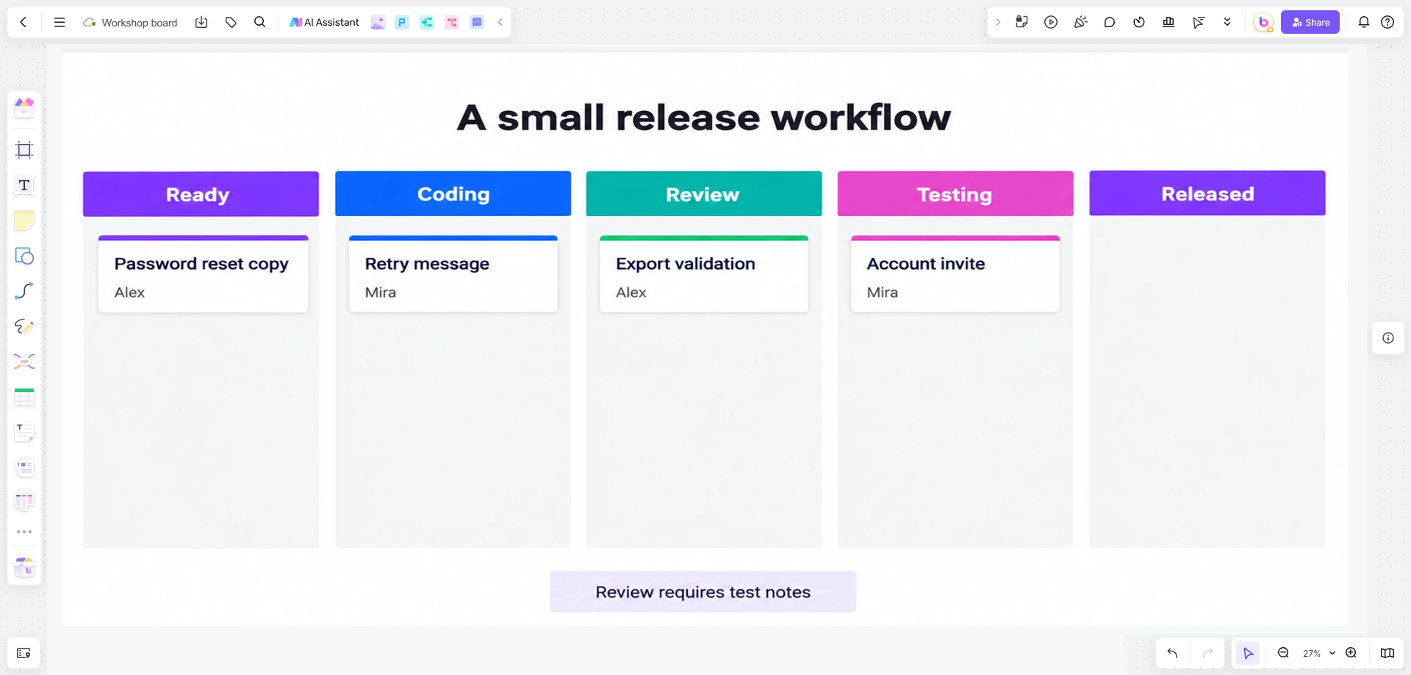Screen dimensions: 1411x675
Task: Click the AI image generation icon
Action: pyautogui.click(x=378, y=22)
